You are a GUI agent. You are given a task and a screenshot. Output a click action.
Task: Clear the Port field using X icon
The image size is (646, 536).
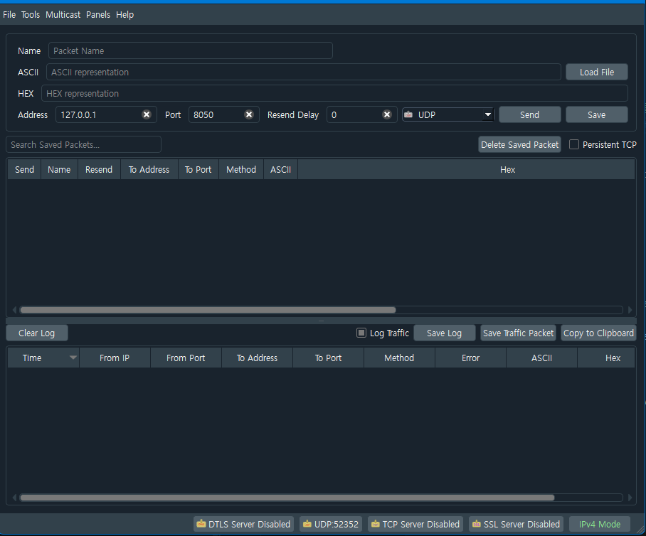tap(249, 114)
